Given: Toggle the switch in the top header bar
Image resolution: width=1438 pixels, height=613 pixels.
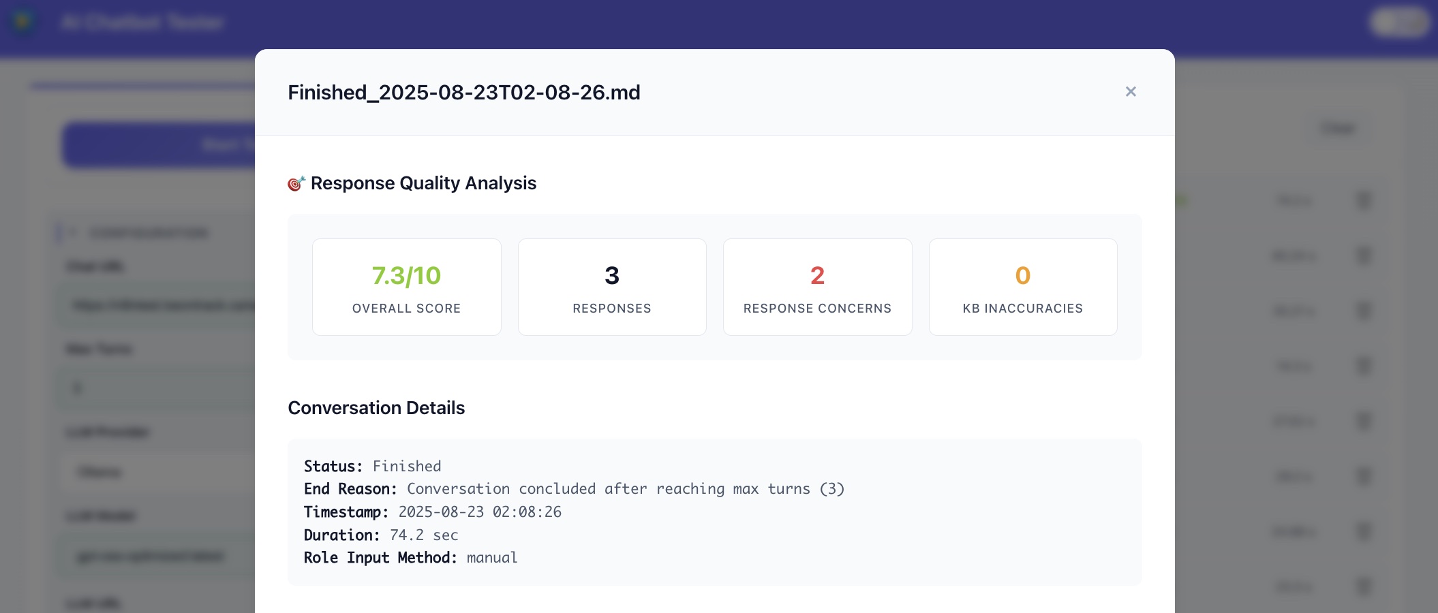Looking at the screenshot, I should (x=1399, y=22).
